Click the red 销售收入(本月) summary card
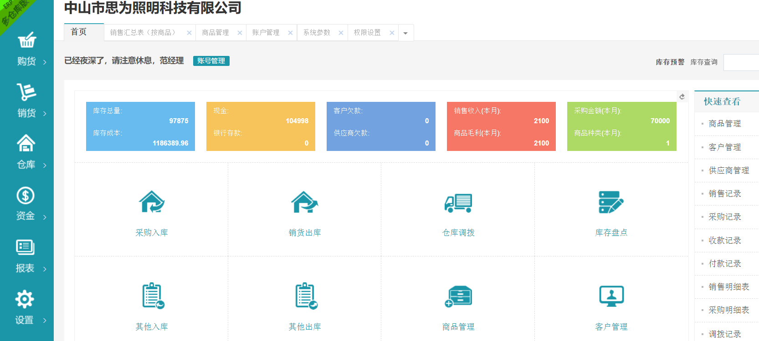 [x=501, y=126]
